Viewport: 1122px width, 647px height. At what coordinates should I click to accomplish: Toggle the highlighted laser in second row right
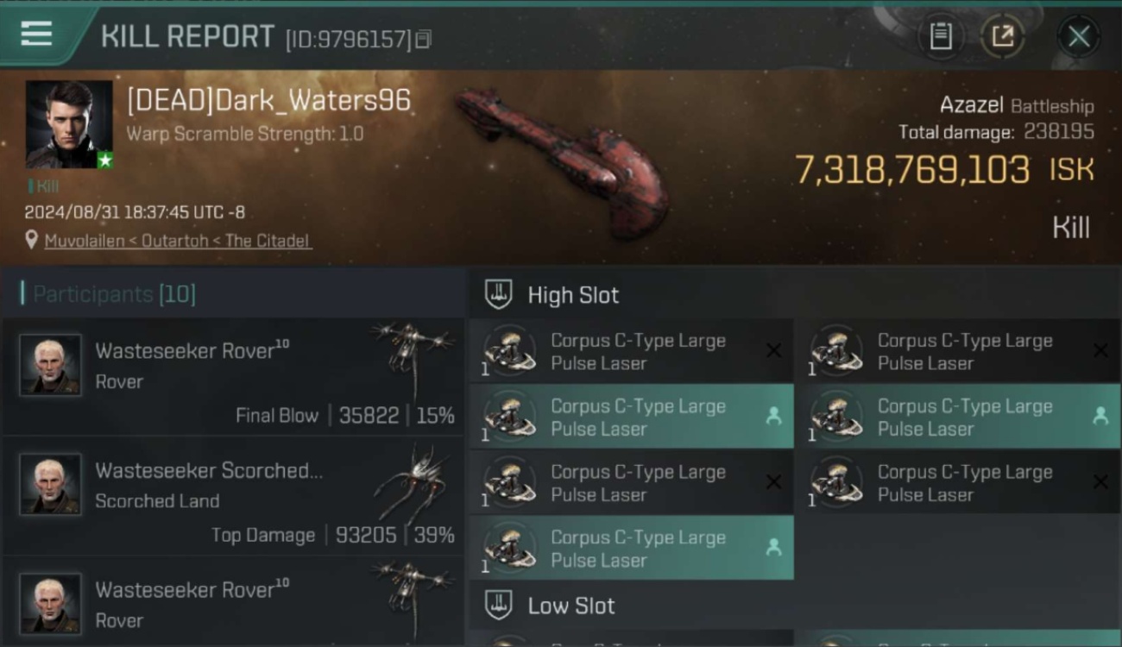(x=958, y=418)
